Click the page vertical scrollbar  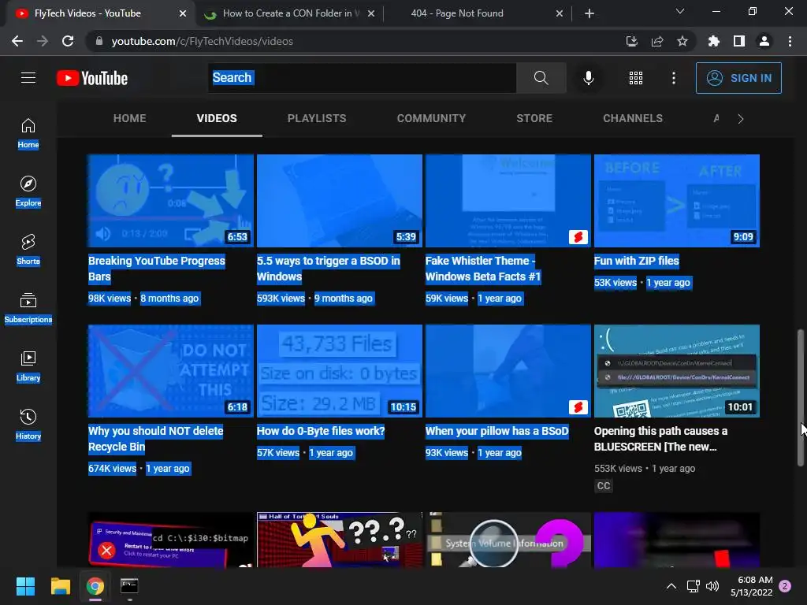(801, 398)
